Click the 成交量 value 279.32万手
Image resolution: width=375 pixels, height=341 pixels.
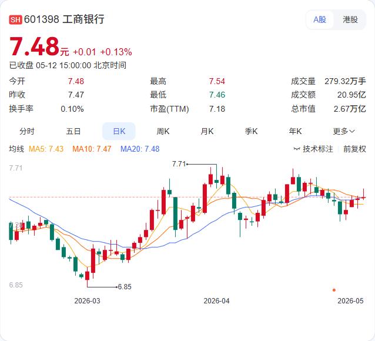coord(345,81)
